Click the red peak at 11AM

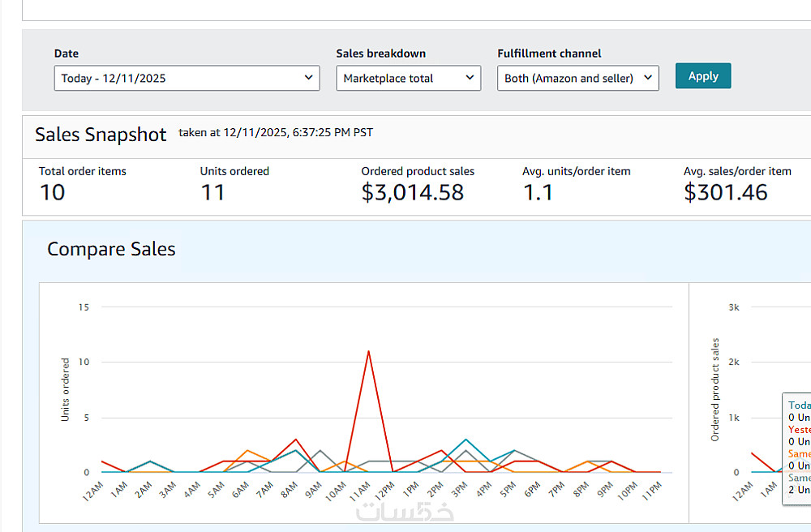click(x=369, y=351)
